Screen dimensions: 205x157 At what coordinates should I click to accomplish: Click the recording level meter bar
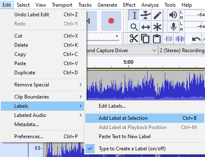pyautogui.click(x=195, y=27)
